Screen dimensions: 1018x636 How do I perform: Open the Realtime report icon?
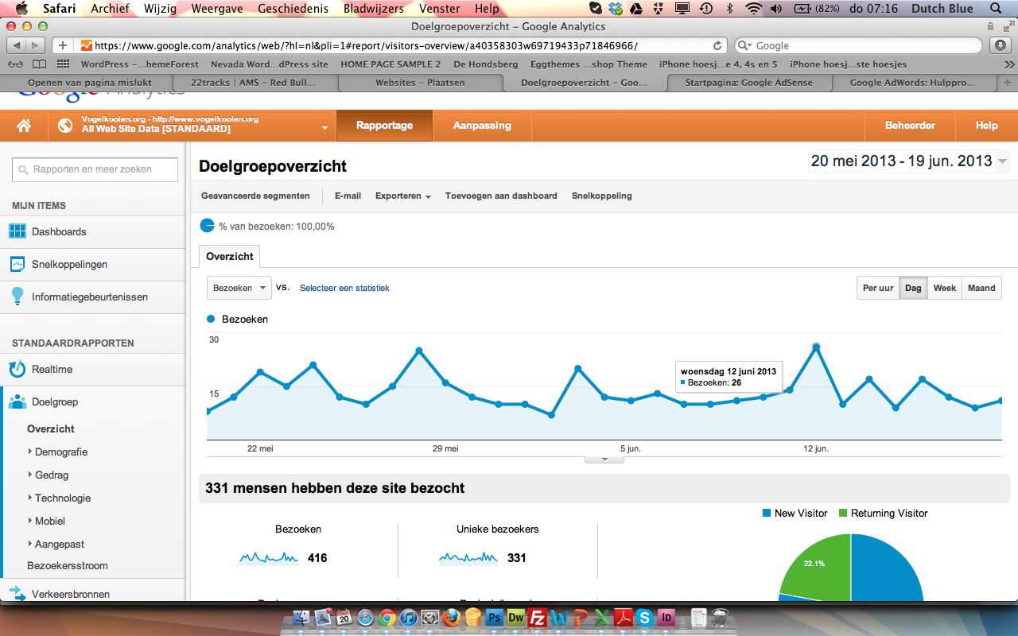[17, 369]
